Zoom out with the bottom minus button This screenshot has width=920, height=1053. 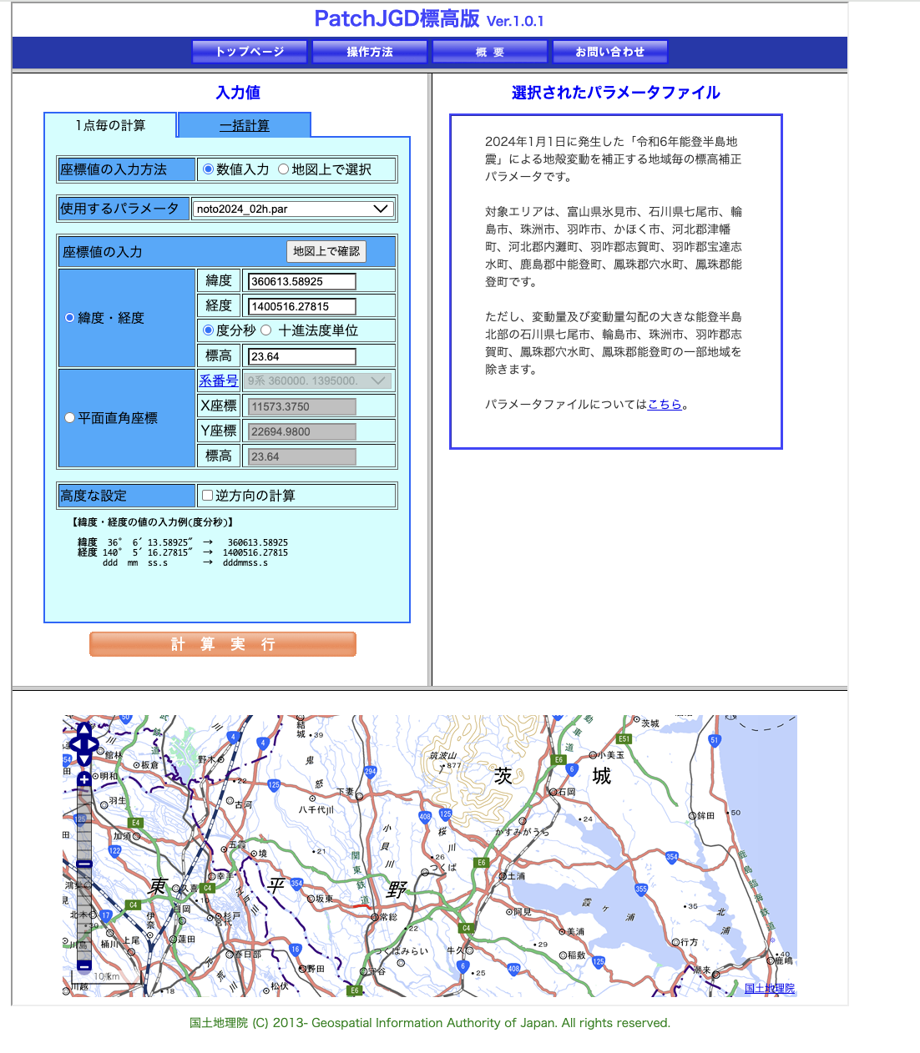(x=83, y=965)
